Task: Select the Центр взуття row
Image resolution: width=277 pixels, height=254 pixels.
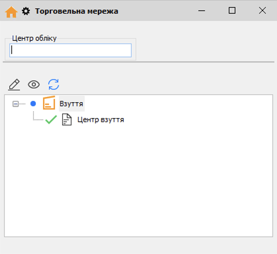Action: tap(101, 120)
